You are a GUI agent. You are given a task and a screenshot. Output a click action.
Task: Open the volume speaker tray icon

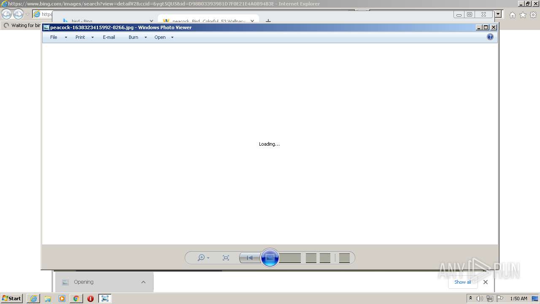(x=480, y=299)
